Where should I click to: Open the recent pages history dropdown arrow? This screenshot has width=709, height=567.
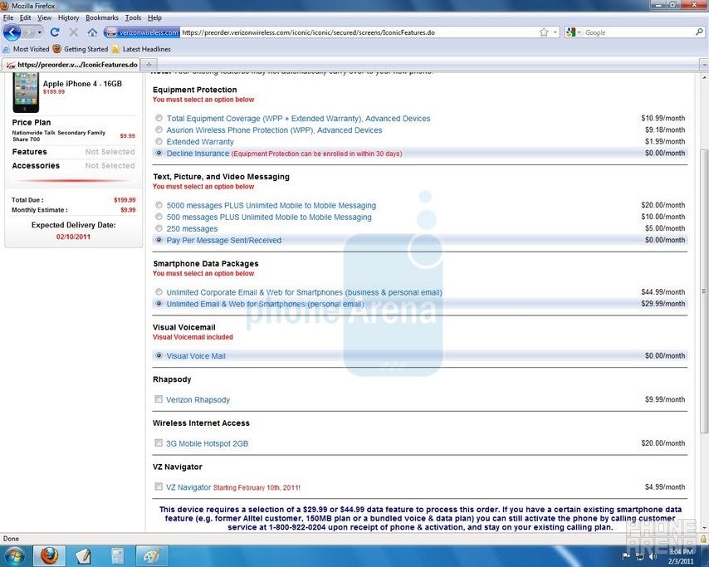tap(40, 32)
